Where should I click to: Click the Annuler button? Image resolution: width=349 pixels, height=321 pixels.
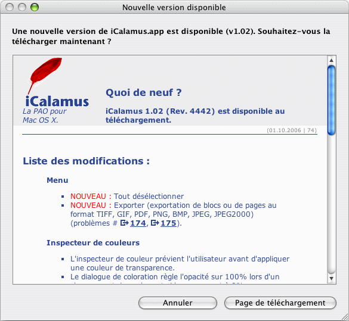click(x=178, y=303)
